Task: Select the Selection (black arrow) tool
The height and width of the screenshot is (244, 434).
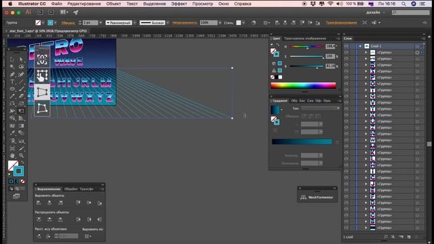Action: coord(12,59)
